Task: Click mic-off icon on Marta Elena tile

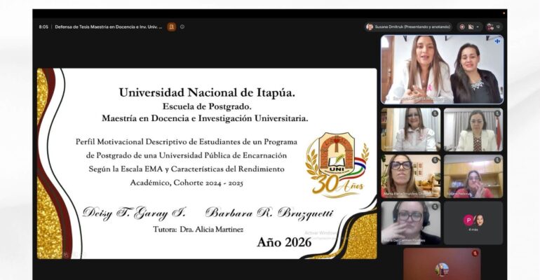Action: (x=435, y=160)
